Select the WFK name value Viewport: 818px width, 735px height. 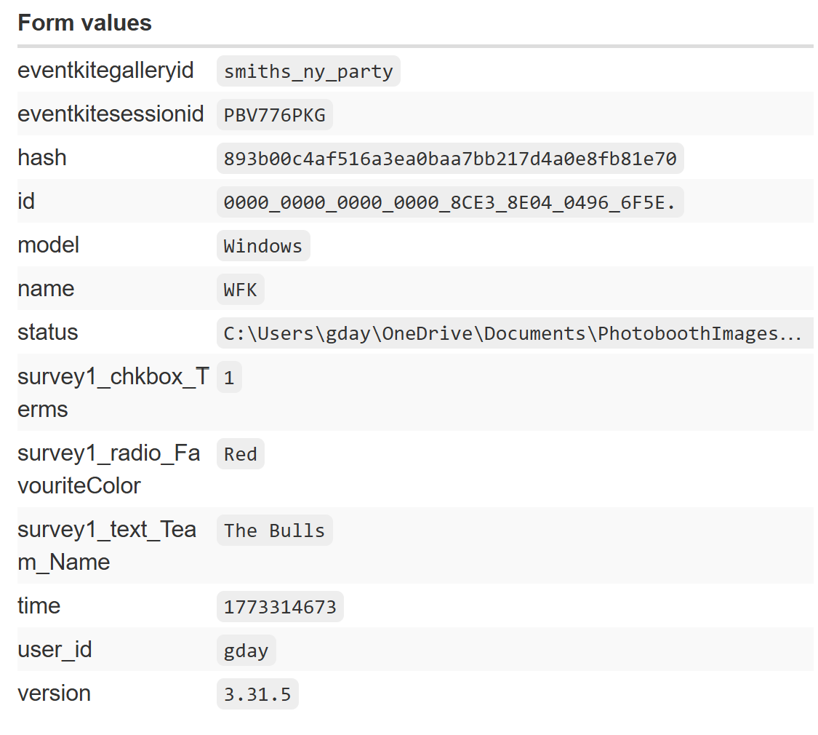(240, 289)
